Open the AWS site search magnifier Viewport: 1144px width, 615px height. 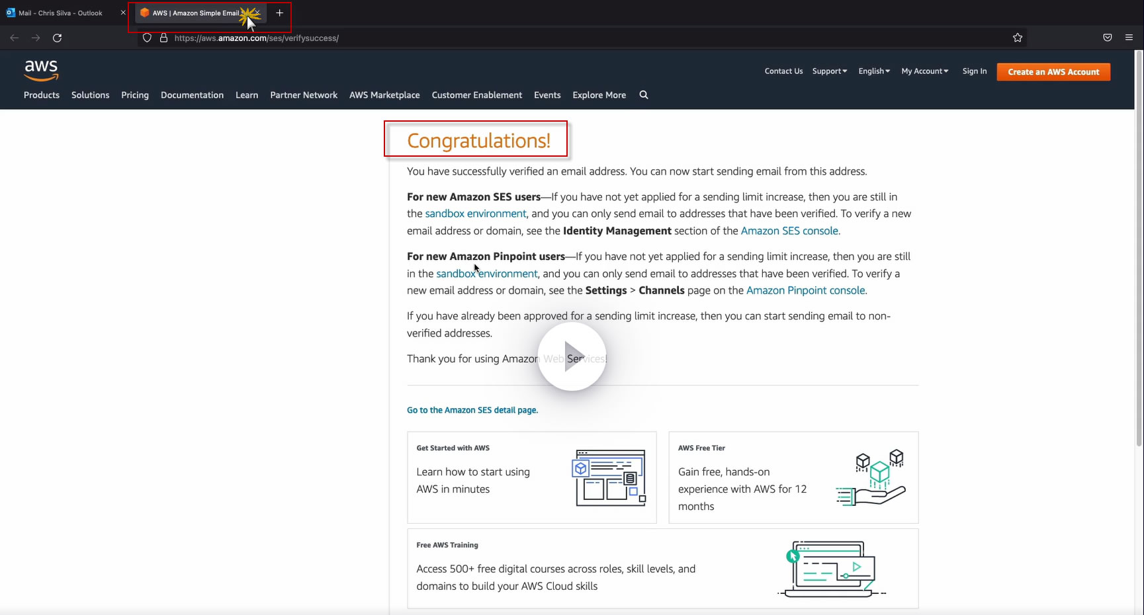point(644,95)
